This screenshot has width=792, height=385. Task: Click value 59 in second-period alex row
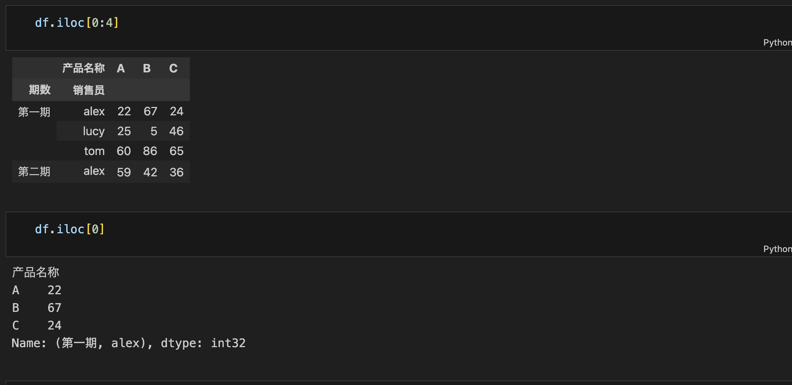tap(124, 172)
